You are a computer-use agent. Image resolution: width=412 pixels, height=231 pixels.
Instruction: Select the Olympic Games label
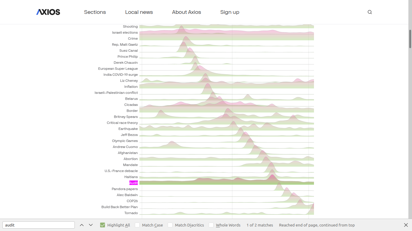tap(125, 141)
